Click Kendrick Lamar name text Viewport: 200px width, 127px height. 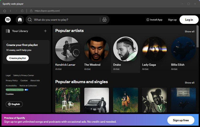pyautogui.click(x=65, y=65)
